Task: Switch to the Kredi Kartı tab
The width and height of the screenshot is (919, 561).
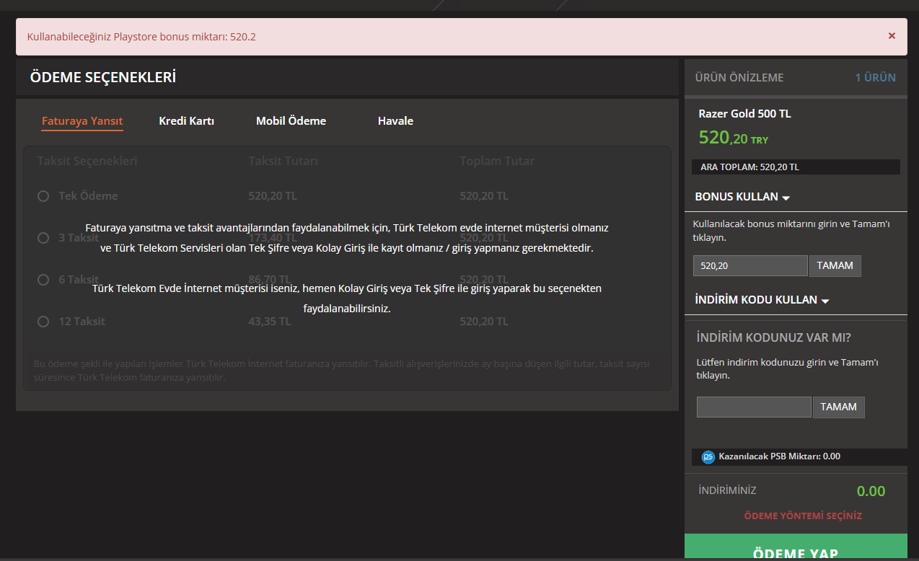Action: tap(186, 121)
